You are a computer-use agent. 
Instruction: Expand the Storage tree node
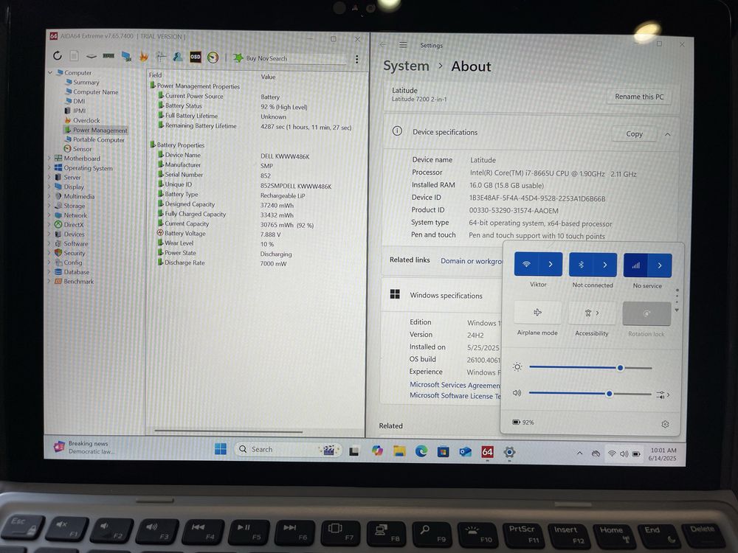[x=49, y=206]
